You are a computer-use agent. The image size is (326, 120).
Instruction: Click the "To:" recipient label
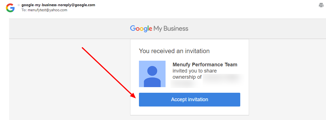(x=24, y=10)
